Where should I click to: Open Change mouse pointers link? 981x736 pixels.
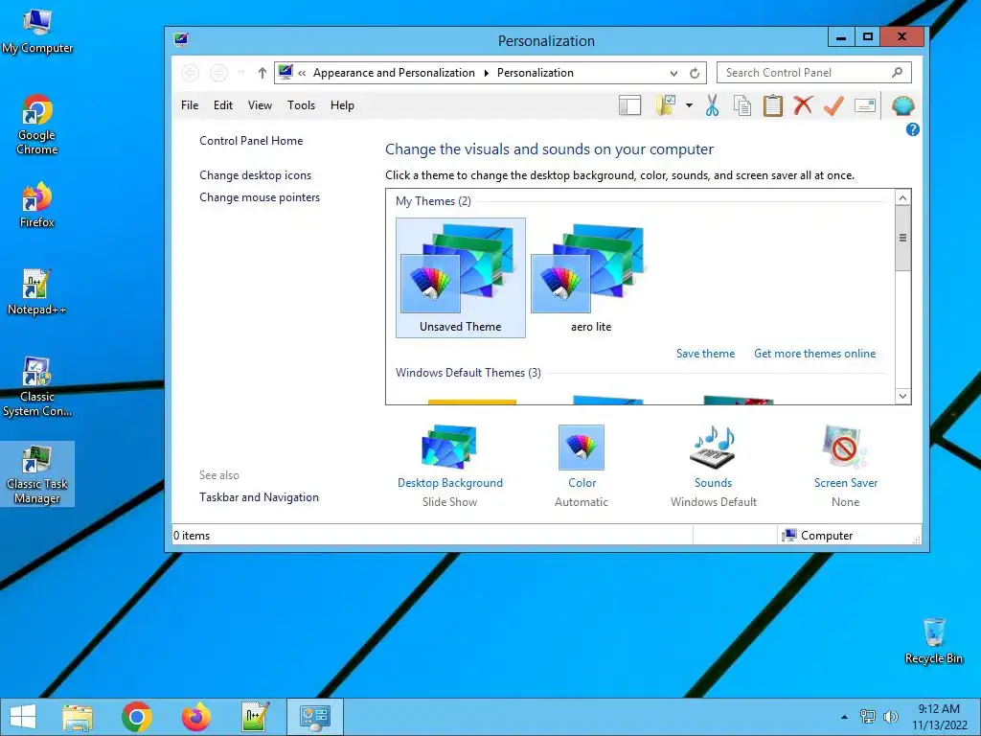260,197
